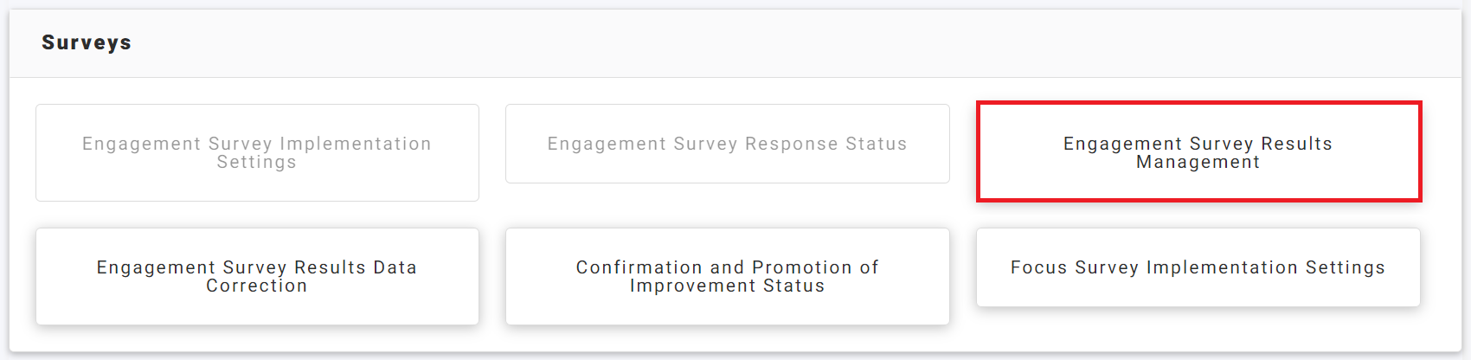
Task: Pick the Focus Survey card
Action: pyautogui.click(x=1198, y=267)
